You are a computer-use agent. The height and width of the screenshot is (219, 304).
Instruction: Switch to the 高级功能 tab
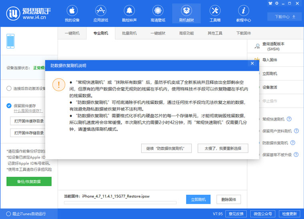[x=186, y=33]
